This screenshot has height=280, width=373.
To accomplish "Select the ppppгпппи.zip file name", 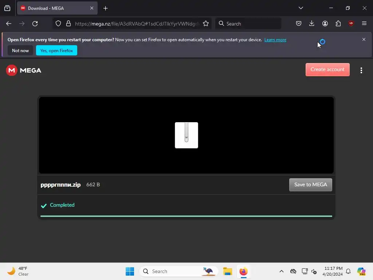I will 60,185.
